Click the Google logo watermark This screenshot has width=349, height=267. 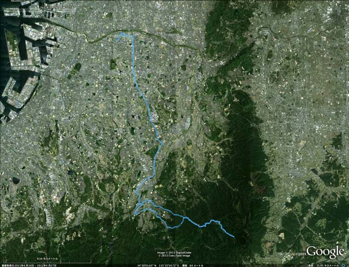325,252
